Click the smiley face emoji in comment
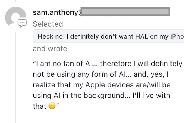This screenshot has width=195, height=123. [52, 106]
